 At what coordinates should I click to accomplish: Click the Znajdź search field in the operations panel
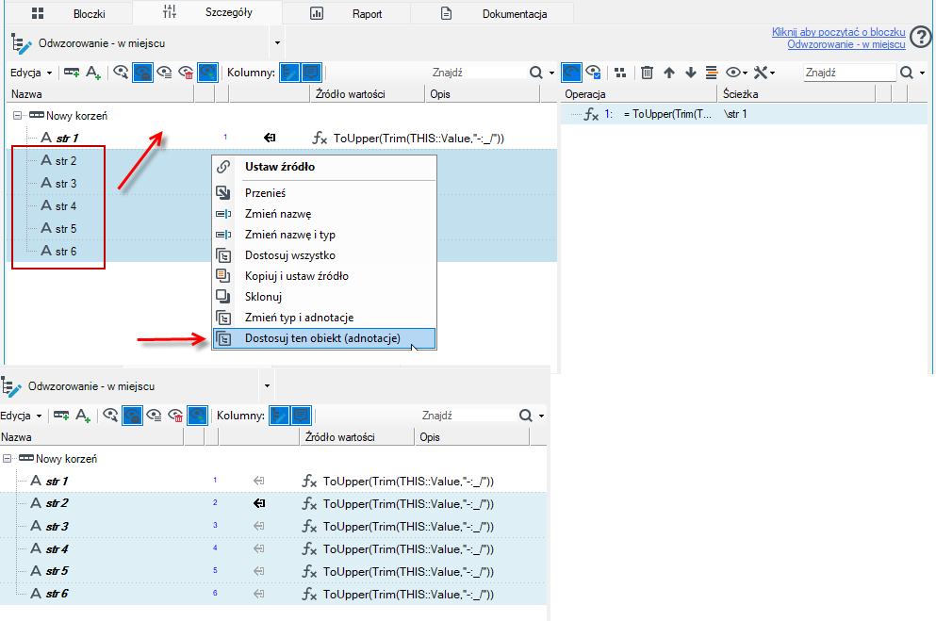click(849, 73)
